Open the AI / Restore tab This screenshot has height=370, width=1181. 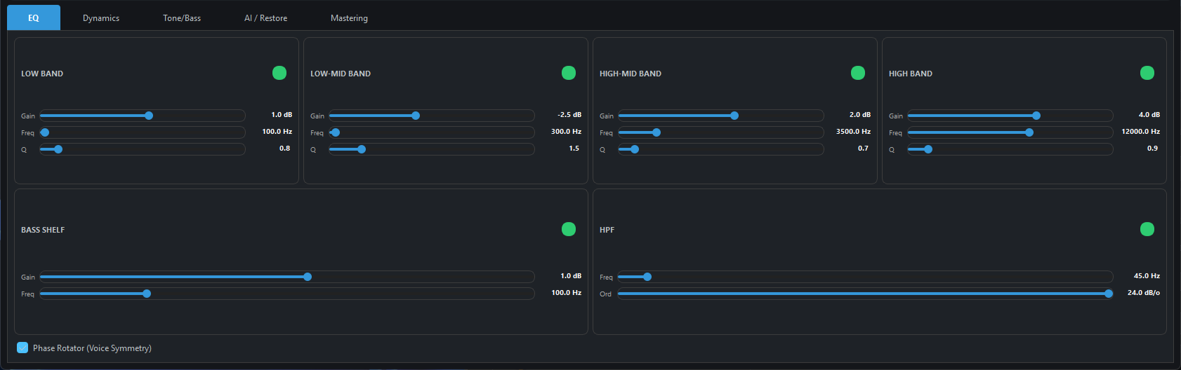[265, 18]
